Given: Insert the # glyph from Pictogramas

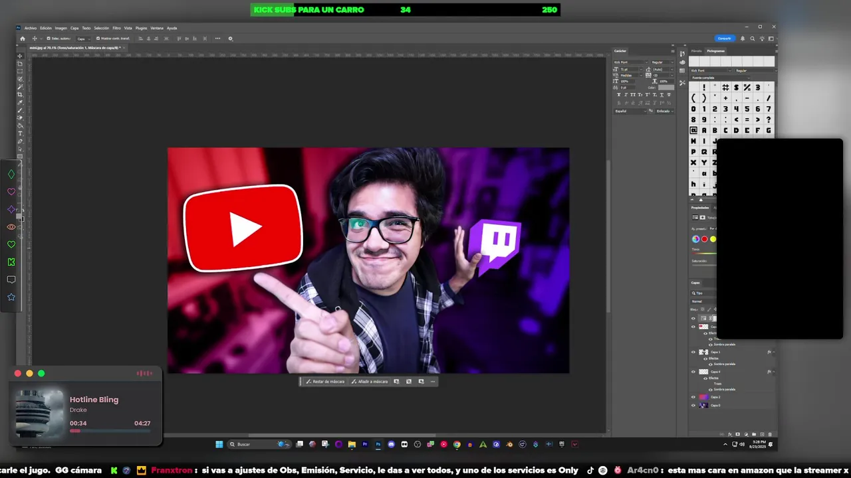Looking at the screenshot, I should pyautogui.click(x=725, y=88).
